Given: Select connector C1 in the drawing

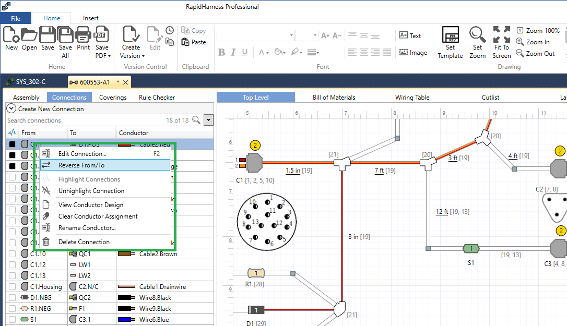Looking at the screenshot, I should pyautogui.click(x=254, y=163).
